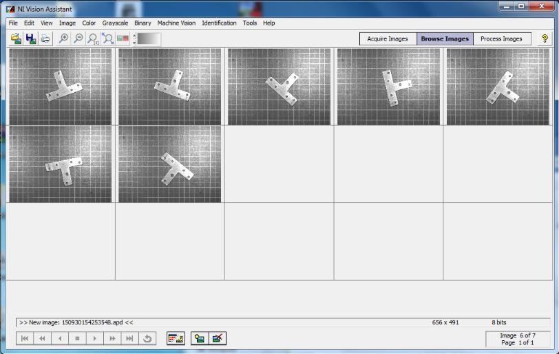
Task: Open the Identification menu
Action: click(x=219, y=23)
